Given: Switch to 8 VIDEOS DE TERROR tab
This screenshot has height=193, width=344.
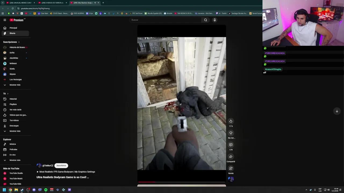Looking at the screenshot, I should (x=52, y=3).
